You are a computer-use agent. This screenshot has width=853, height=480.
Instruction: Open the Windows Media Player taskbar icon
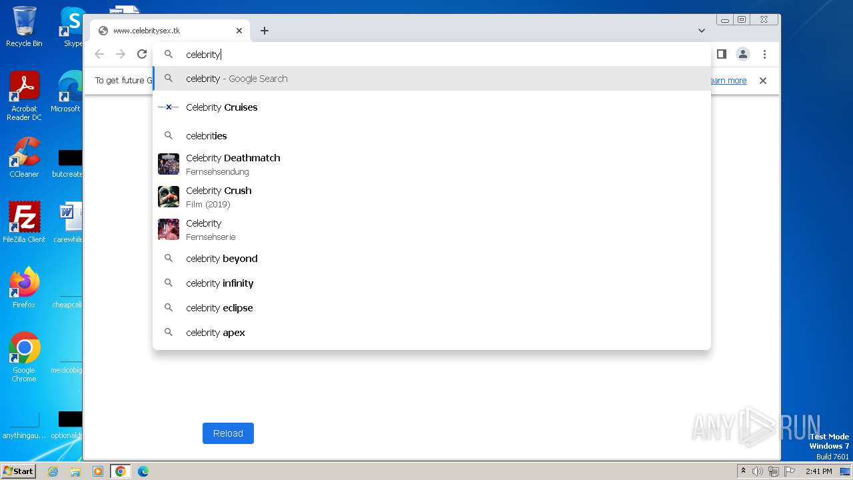(98, 471)
